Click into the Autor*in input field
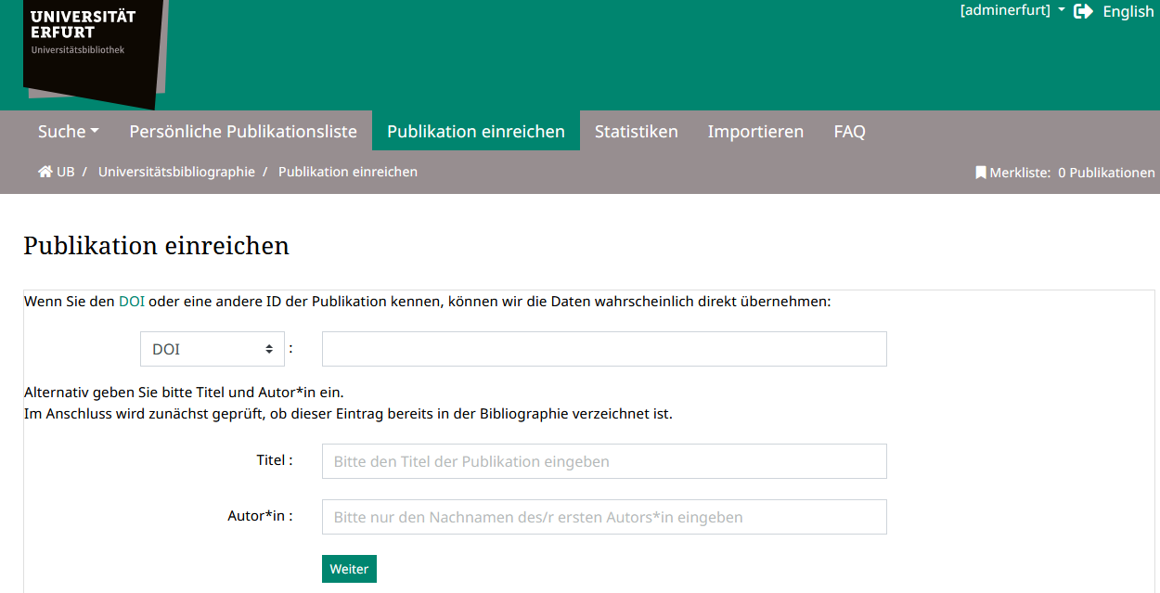Image resolution: width=1160 pixels, height=593 pixels. point(604,517)
